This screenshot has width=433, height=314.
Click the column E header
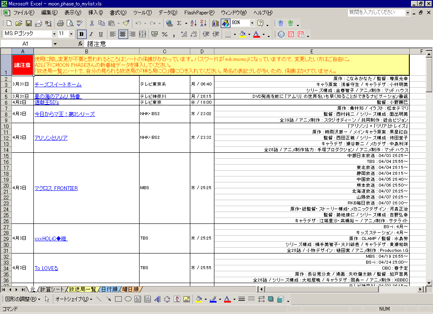[x=312, y=51]
